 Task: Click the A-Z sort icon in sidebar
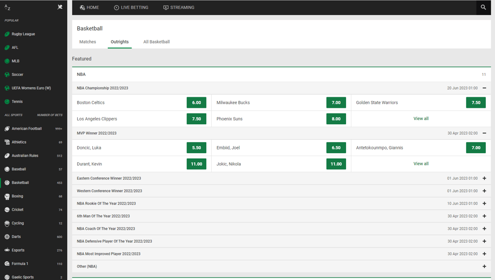7,7
